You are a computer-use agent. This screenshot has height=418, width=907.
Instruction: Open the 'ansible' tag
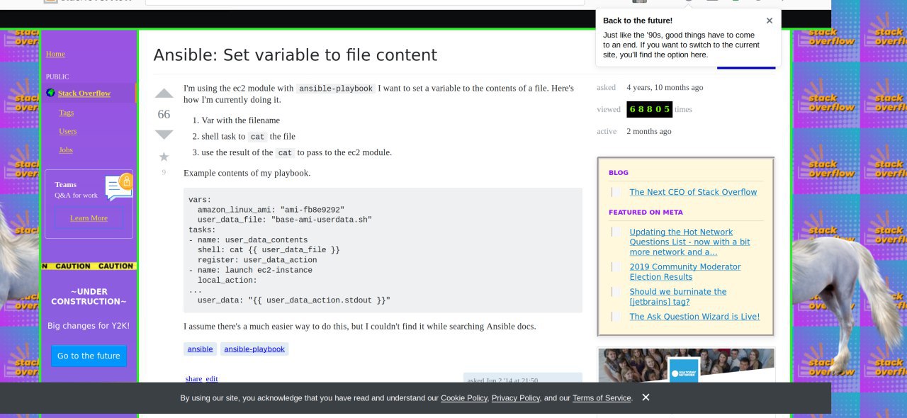click(200, 349)
